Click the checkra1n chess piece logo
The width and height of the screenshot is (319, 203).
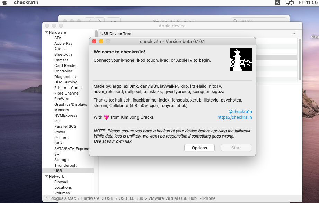click(241, 60)
